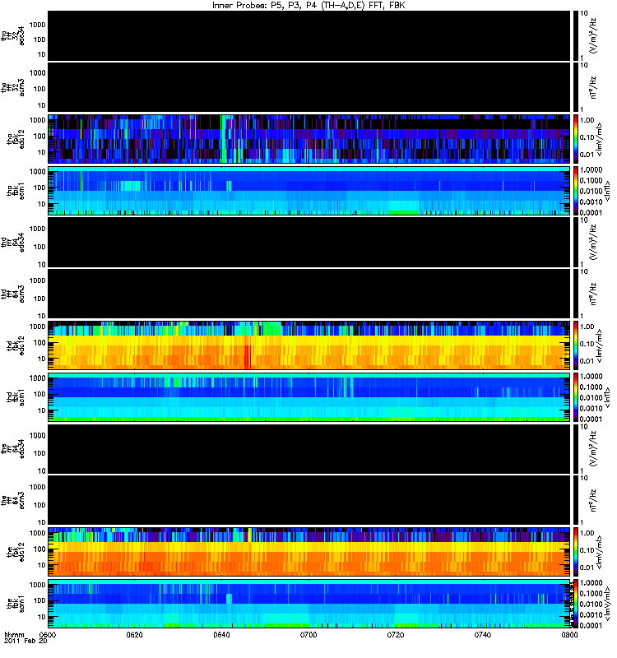The image size is (617, 658).
Task: Click the 2011 Feb 20 date label
Action: [x=26, y=642]
